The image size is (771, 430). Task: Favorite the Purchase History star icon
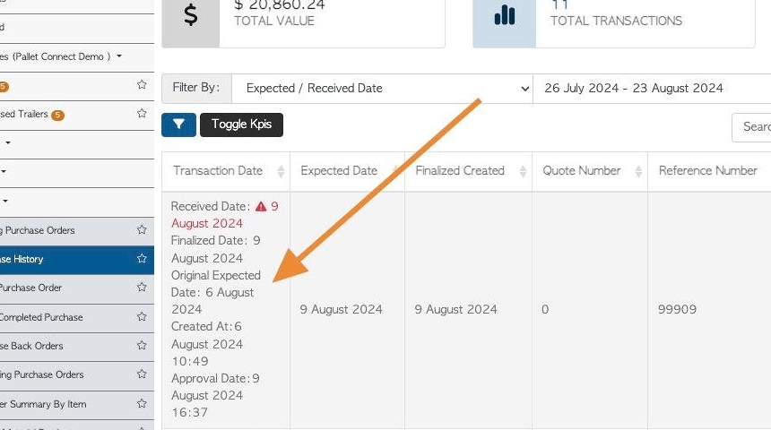143,259
